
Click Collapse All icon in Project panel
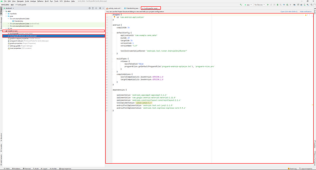coord(96,8)
